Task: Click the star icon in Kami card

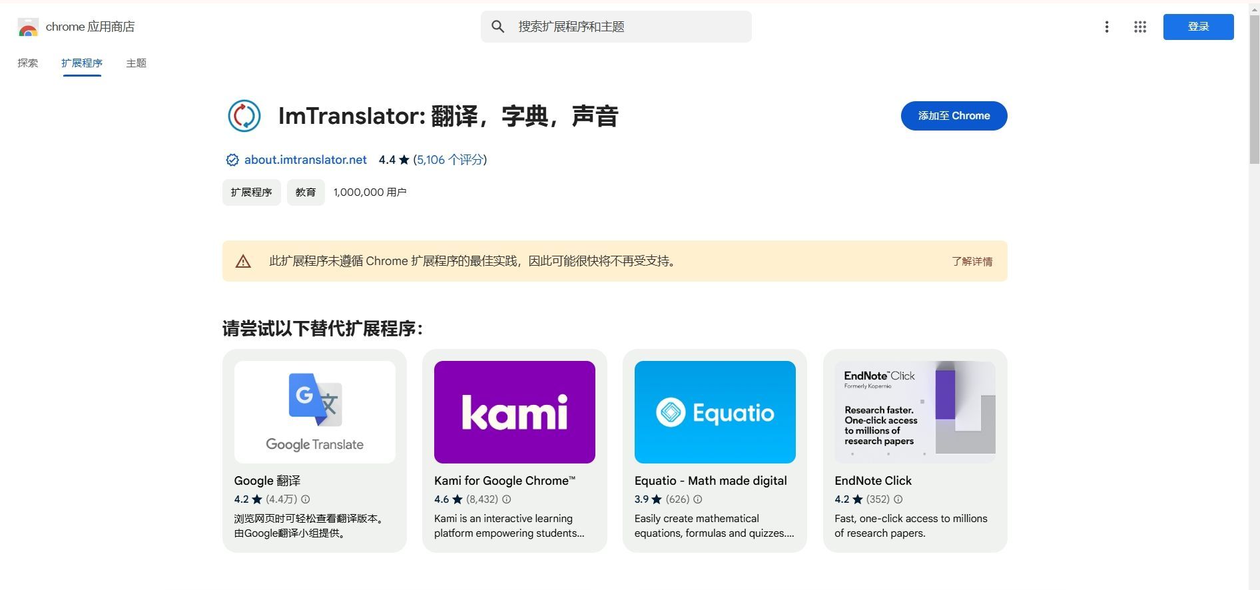Action: point(458,499)
